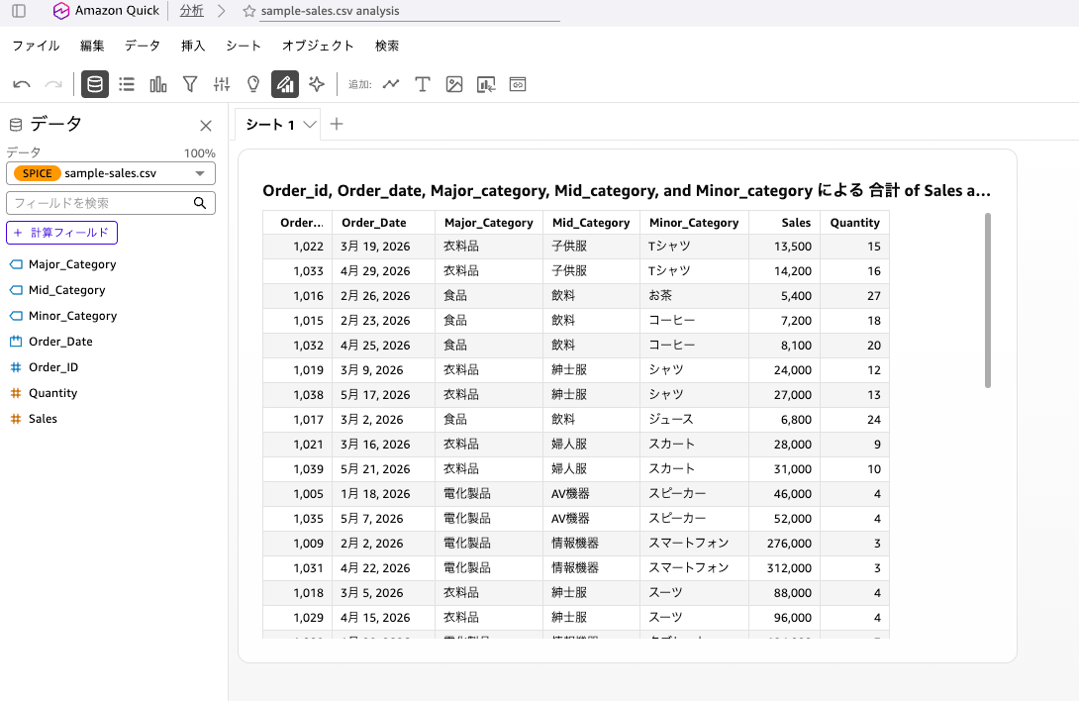Close the データ panel with X
This screenshot has height=701, width=1079.
(206, 126)
